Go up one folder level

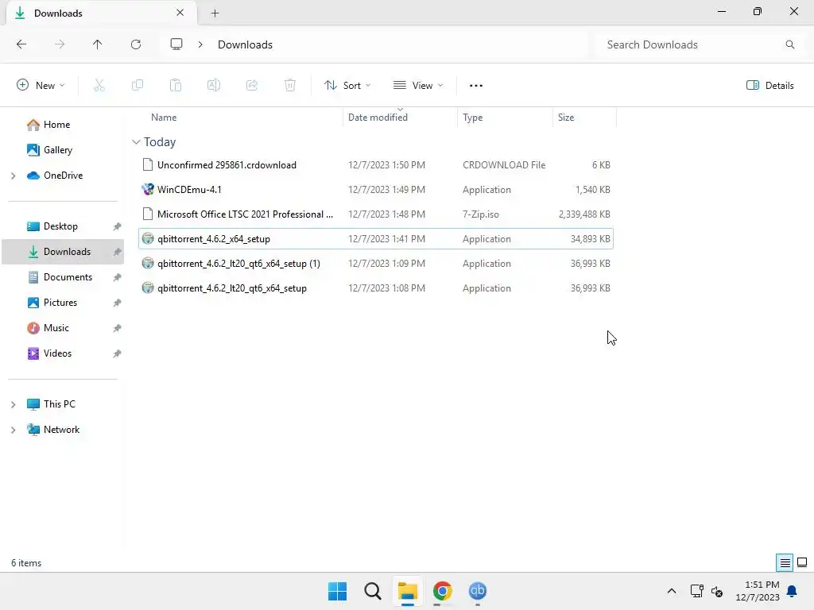[x=97, y=44]
